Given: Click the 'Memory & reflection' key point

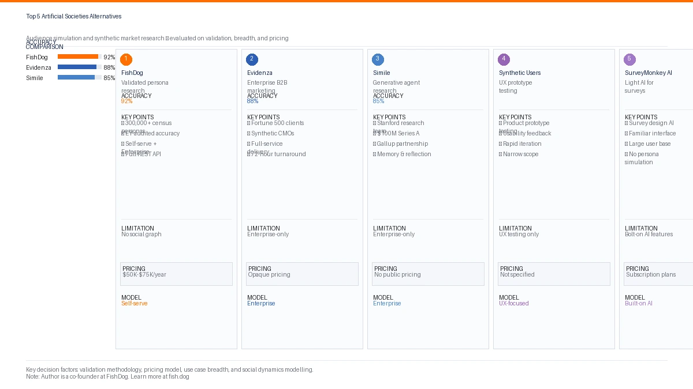Looking at the screenshot, I should (402, 154).
